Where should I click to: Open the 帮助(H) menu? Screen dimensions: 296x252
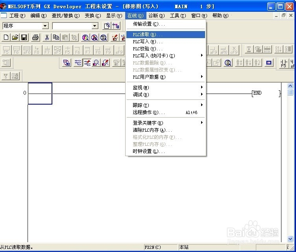tap(220, 15)
